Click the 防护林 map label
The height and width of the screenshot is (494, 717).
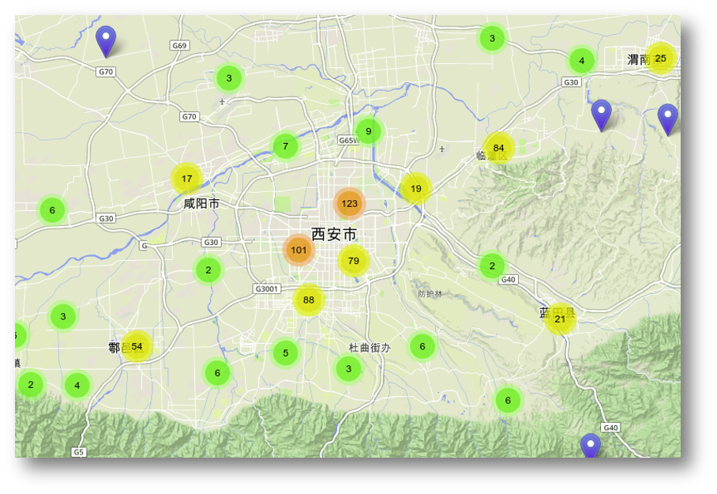tap(430, 293)
